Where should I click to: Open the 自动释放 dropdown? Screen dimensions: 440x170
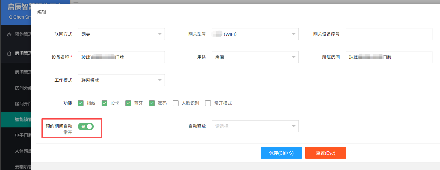(x=255, y=126)
